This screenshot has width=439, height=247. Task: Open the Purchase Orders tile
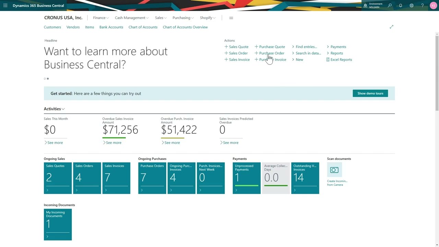(x=152, y=178)
